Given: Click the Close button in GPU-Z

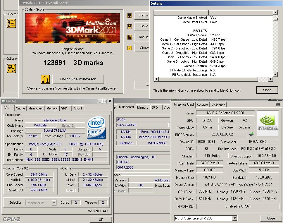Looking at the screenshot, I should (271, 218).
